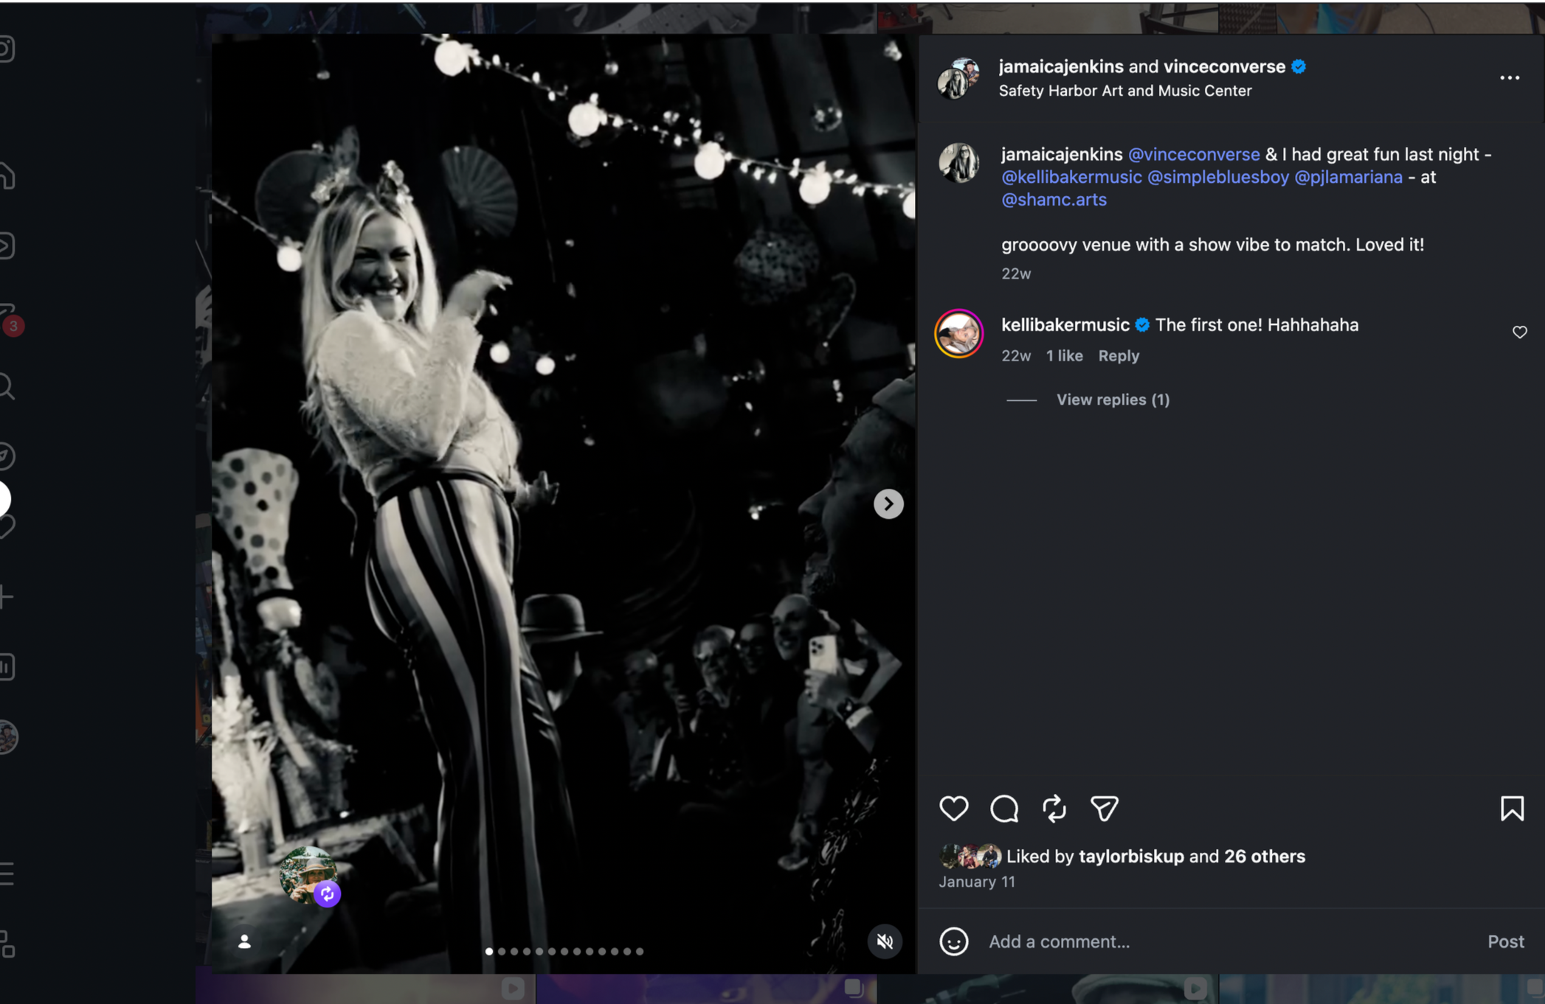The width and height of the screenshot is (1545, 1004).
Task: View kellibakermusic's story avatar
Action: point(958,333)
